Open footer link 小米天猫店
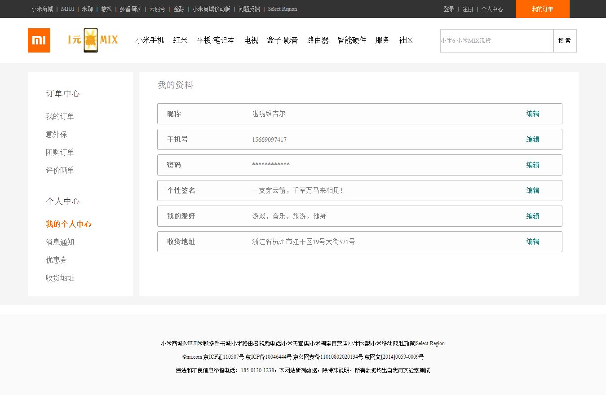The height and width of the screenshot is (395, 606). [x=296, y=343]
